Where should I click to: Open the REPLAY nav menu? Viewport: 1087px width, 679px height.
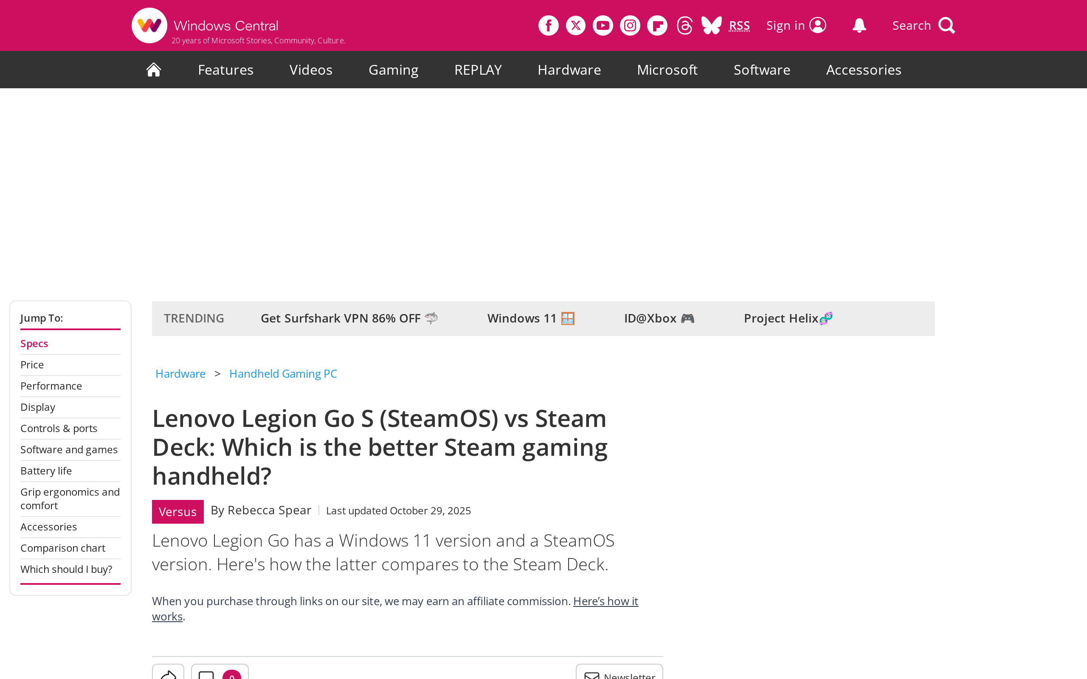click(478, 70)
